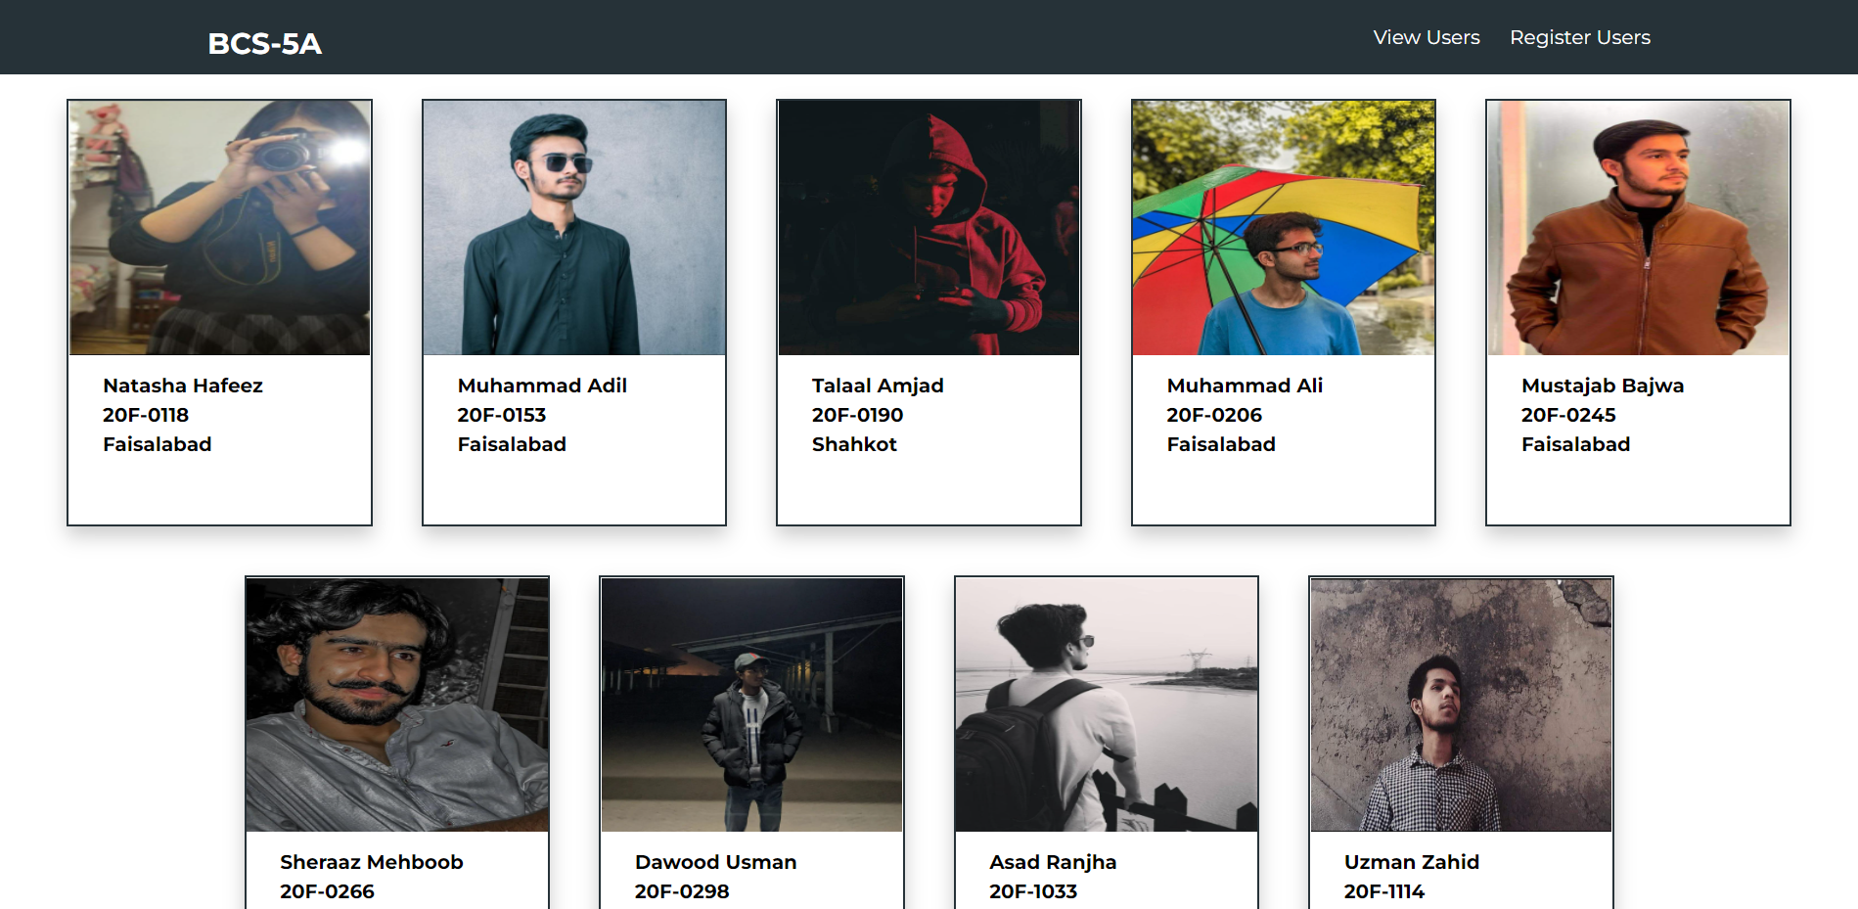
Task: Select the name Natasha Hafeez
Action: 183,386
